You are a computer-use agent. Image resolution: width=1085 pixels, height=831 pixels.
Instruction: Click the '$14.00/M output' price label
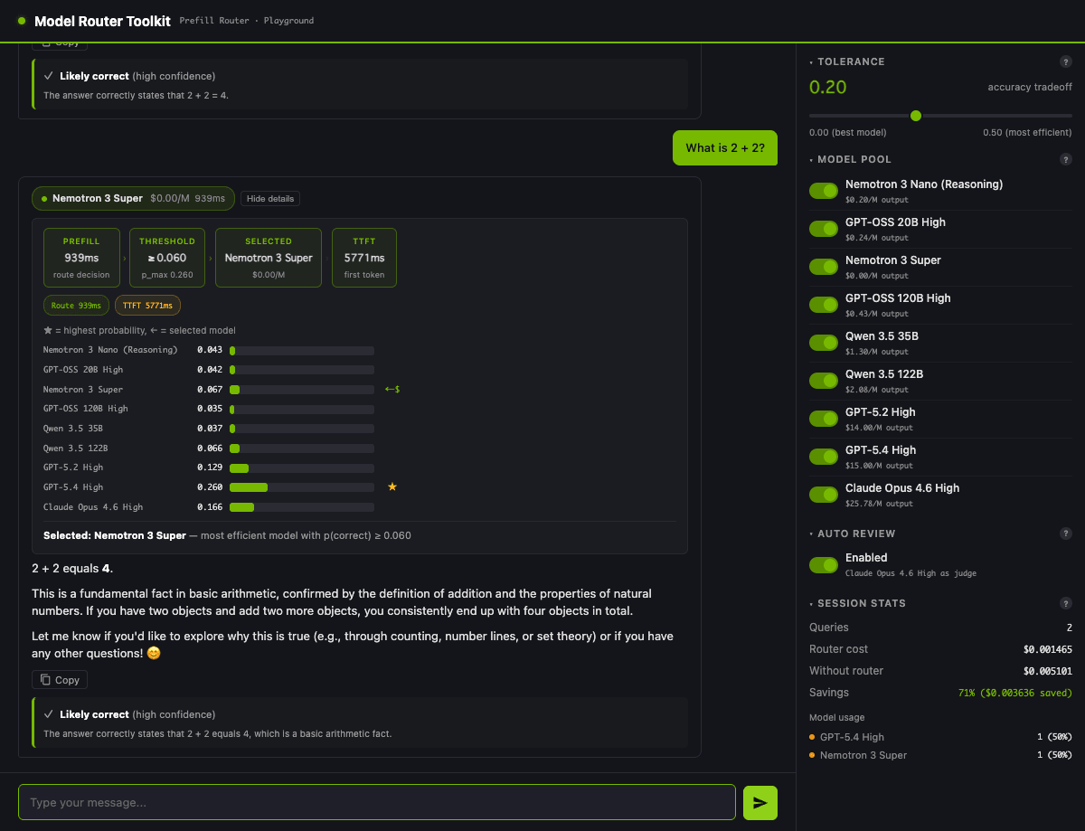879,428
